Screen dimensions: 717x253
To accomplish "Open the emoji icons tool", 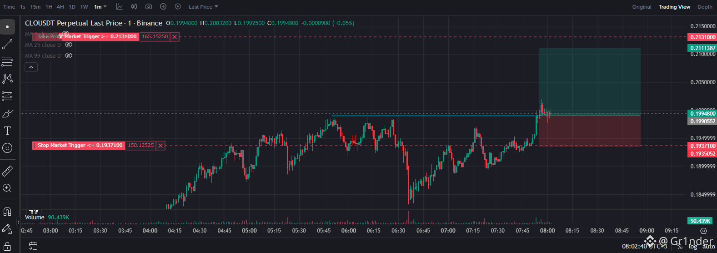I will point(7,148).
